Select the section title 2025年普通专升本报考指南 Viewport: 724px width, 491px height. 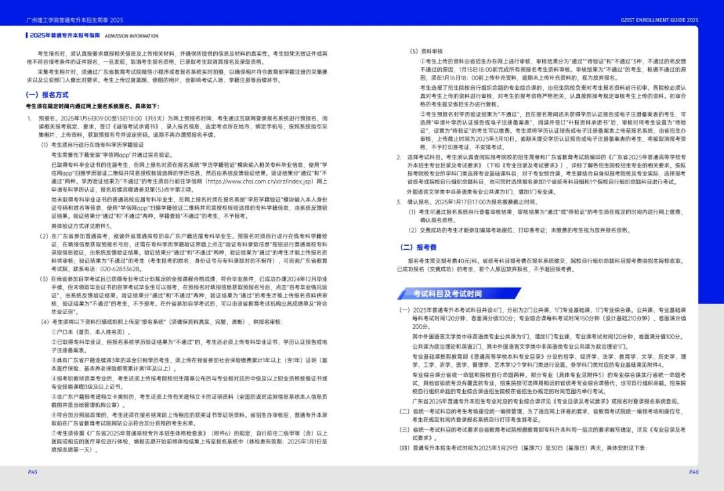click(64, 36)
